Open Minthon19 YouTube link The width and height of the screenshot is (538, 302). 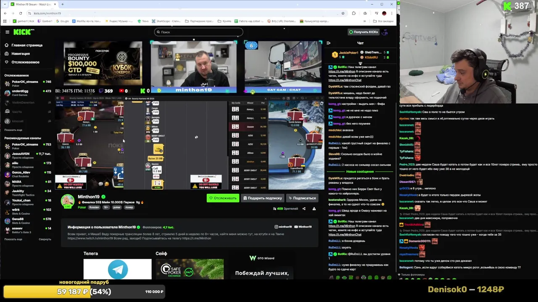tap(303, 227)
